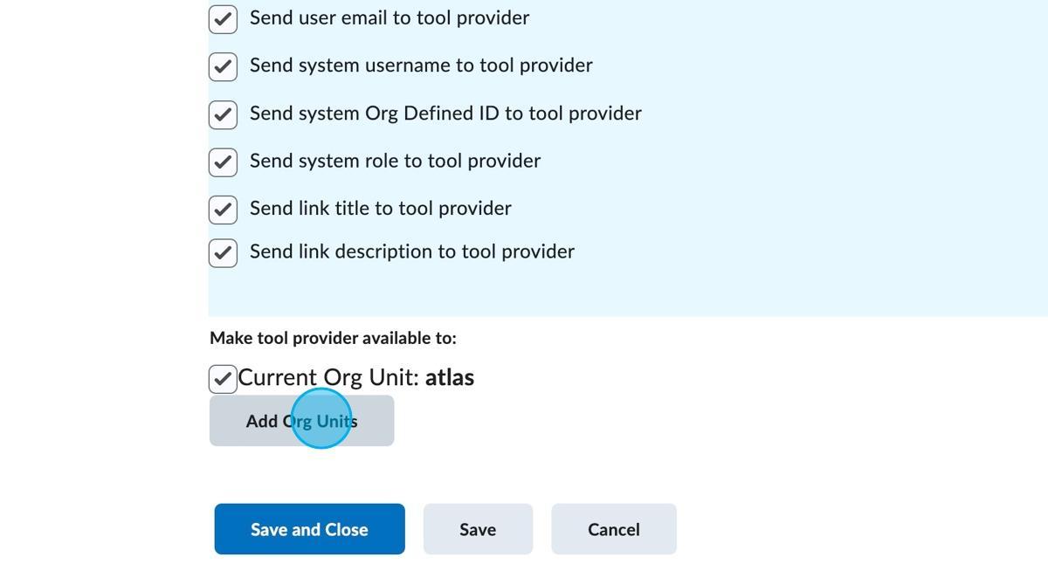Disable "Send link title to tool provider"
The height and width of the screenshot is (585, 1048).
pyautogui.click(x=223, y=210)
